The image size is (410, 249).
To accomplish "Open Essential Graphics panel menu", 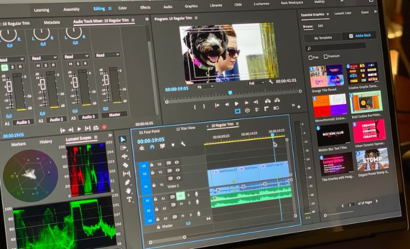I will tap(327, 14).
